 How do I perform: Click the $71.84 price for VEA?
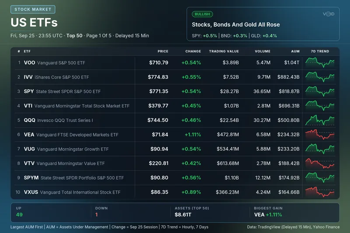coord(160,135)
